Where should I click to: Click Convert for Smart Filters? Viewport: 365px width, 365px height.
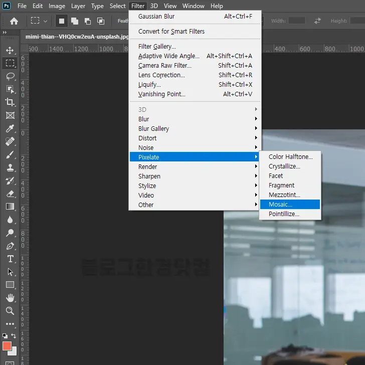[x=171, y=31]
